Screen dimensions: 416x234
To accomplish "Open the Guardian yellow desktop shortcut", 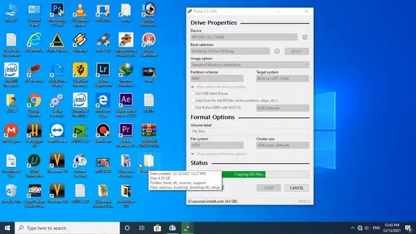I will (80, 75).
